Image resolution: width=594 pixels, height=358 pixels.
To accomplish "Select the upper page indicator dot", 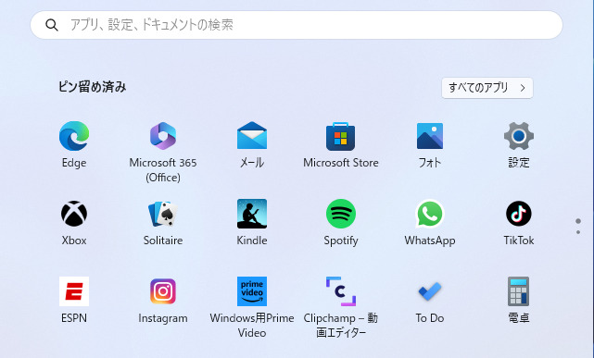I will (x=578, y=221).
